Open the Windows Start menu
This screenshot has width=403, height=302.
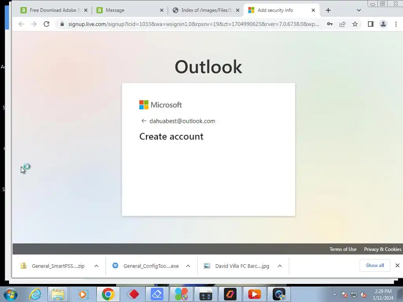point(10,294)
